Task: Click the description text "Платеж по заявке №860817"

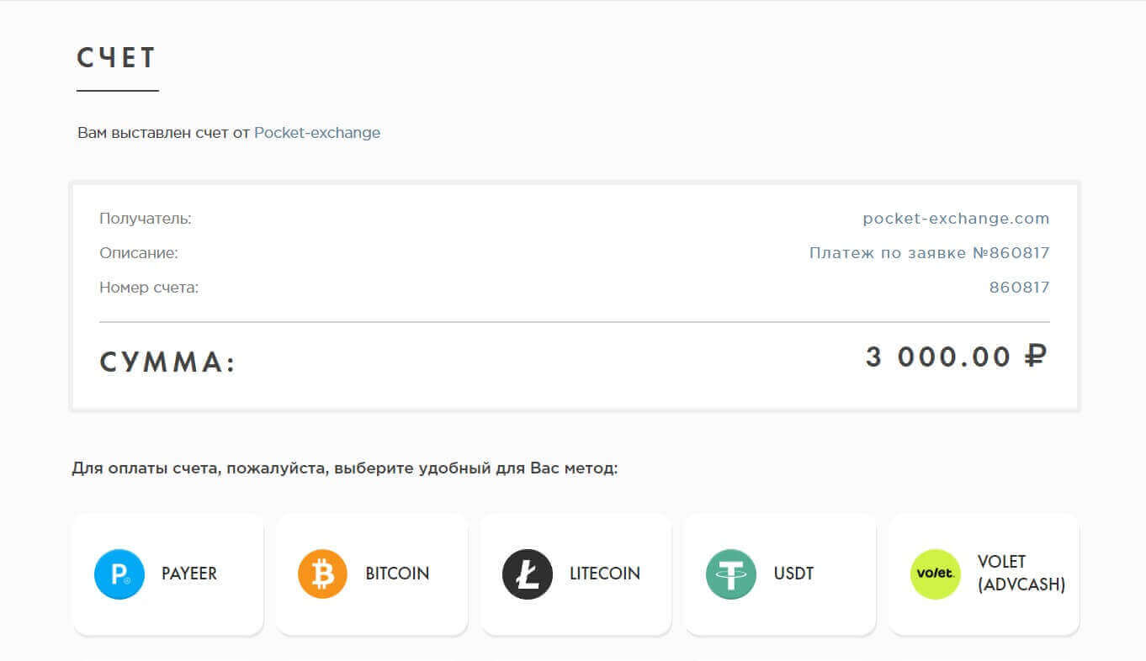Action: coord(929,253)
